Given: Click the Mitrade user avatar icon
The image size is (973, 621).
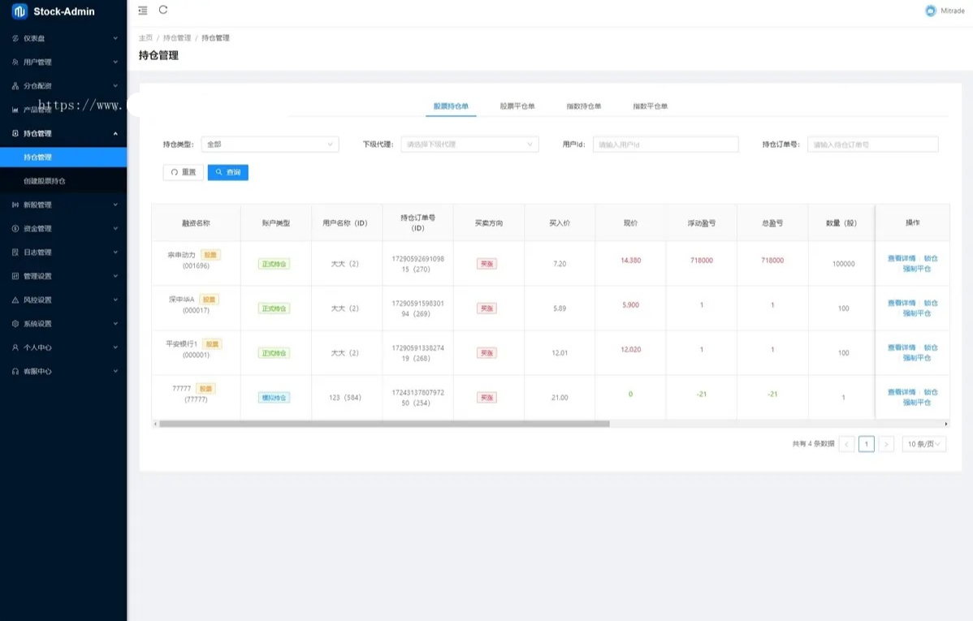Looking at the screenshot, I should (931, 11).
